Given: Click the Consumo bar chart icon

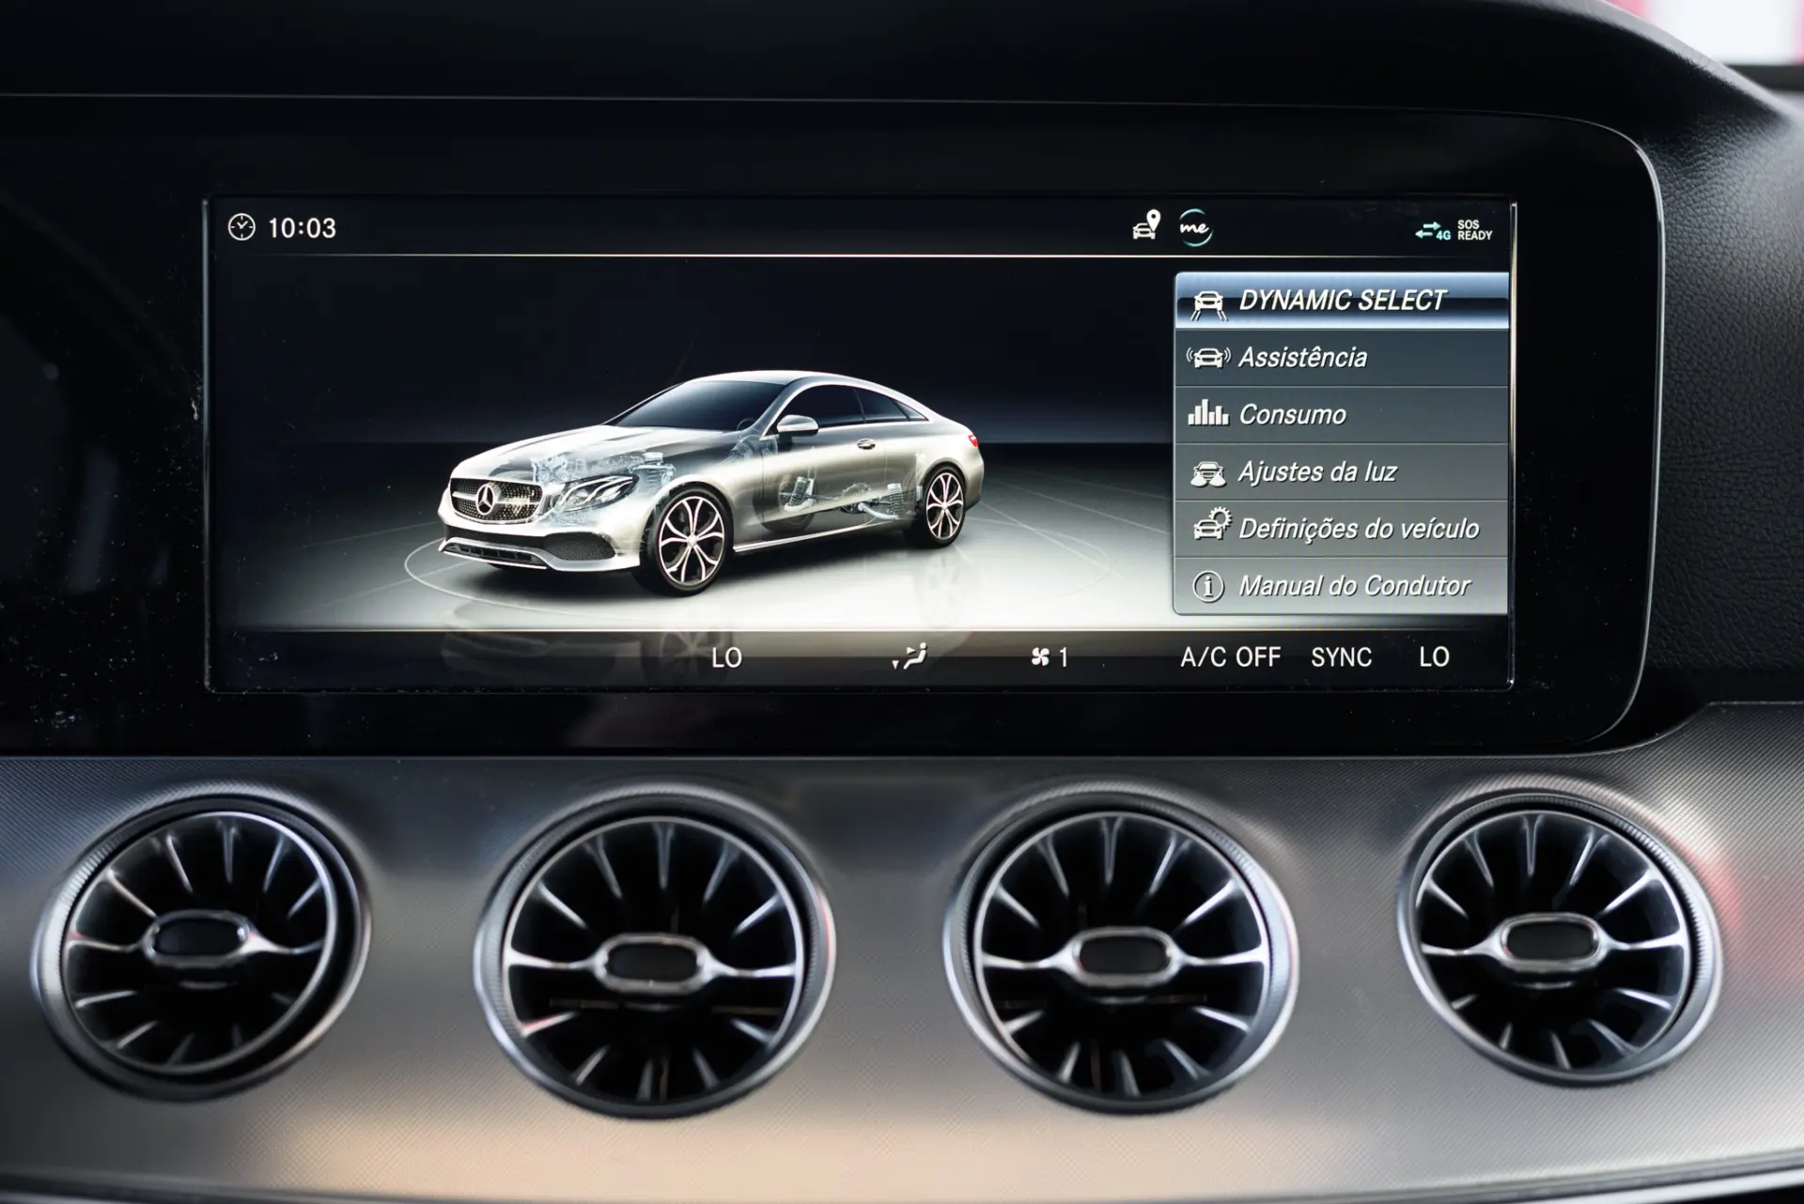Looking at the screenshot, I should pyautogui.click(x=1208, y=413).
